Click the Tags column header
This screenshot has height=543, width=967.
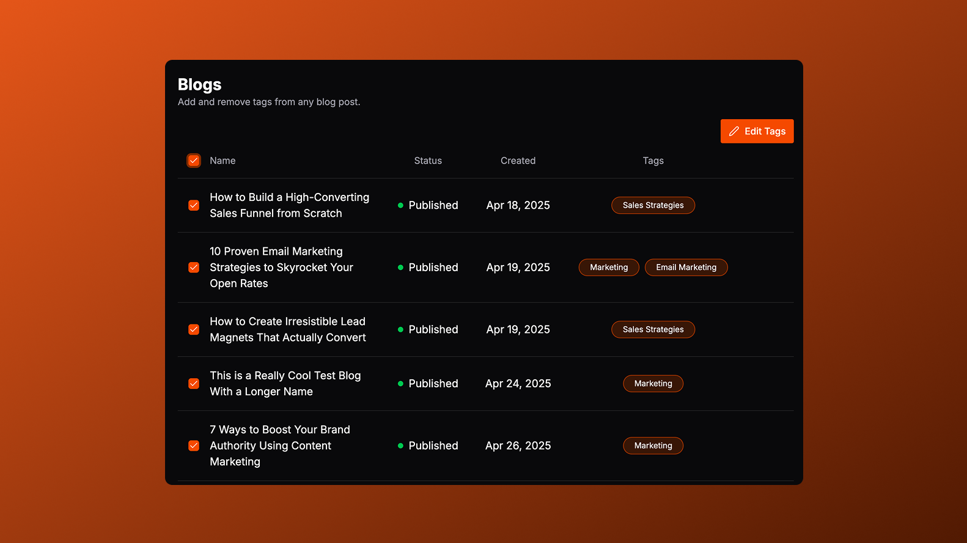pyautogui.click(x=653, y=161)
